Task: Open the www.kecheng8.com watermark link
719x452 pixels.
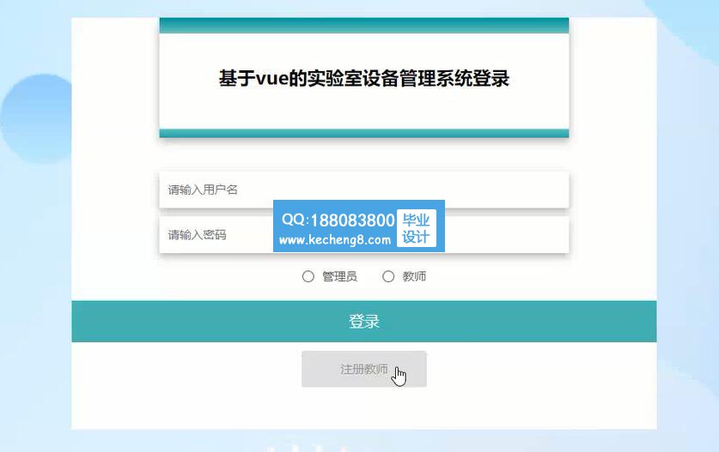Action: 335,240
